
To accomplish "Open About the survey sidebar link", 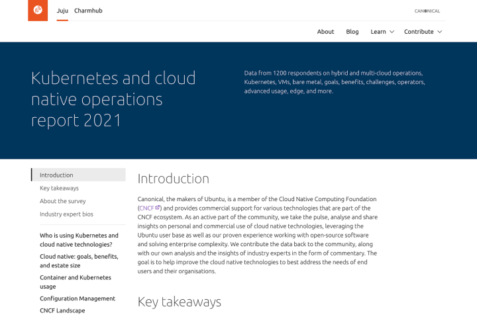I will tap(63, 201).
